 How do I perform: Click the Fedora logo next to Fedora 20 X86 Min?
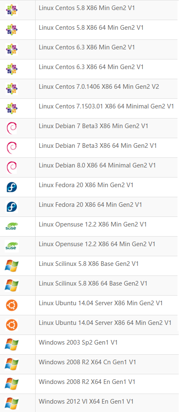click(12, 187)
